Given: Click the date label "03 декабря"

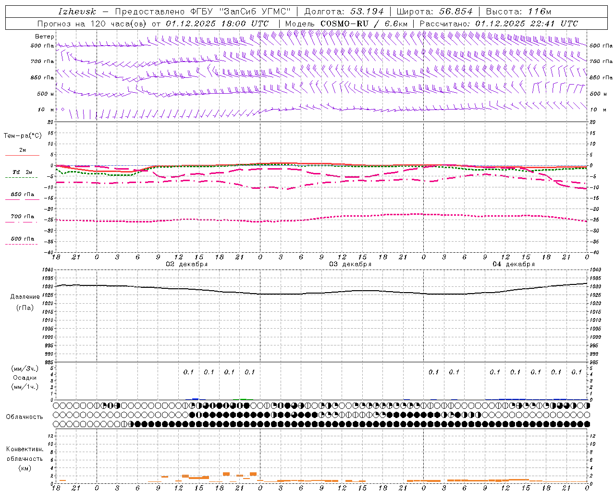Looking at the screenshot, I should coord(350,264).
